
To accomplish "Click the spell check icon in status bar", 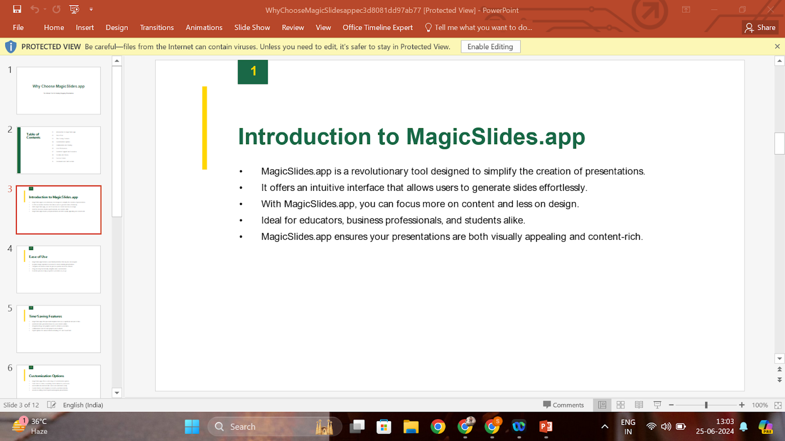I will (x=51, y=405).
